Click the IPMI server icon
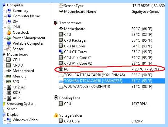 click(9, 27)
